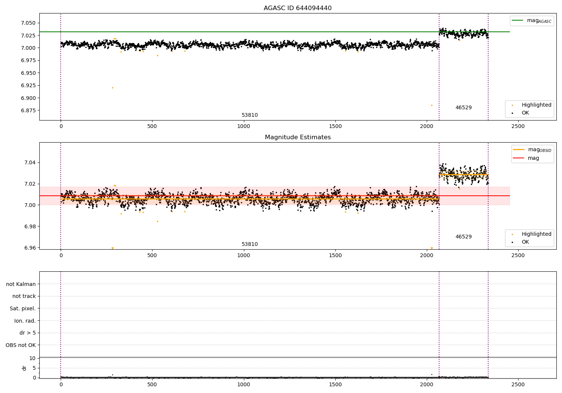Click the 7.00 y-axis tick label in middle panel
The width and height of the screenshot is (562, 393).
[x=30, y=205]
